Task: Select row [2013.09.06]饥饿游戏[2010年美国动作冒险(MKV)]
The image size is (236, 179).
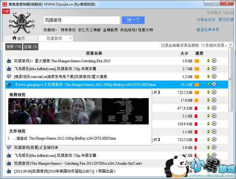Action: pos(116,171)
